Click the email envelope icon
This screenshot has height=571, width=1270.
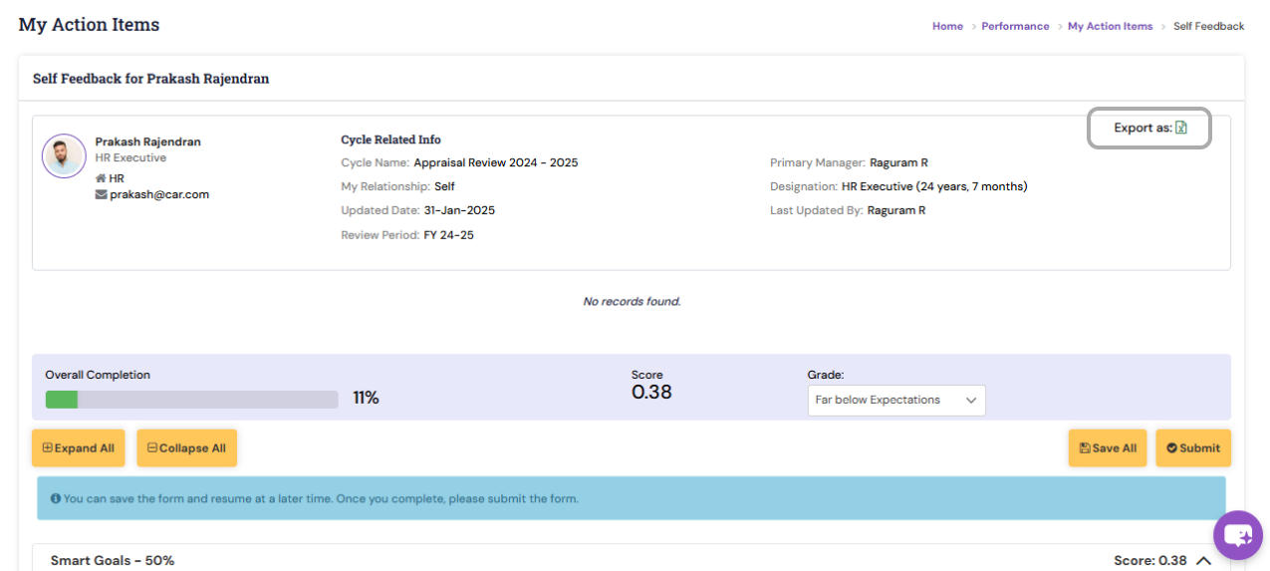[101, 194]
